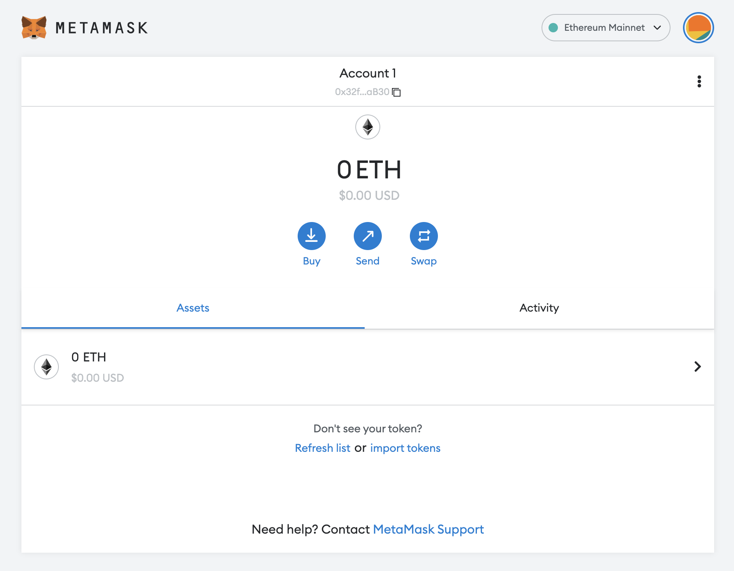This screenshot has height=571, width=734.
Task: Click the Account 1 name
Action: tap(367, 73)
